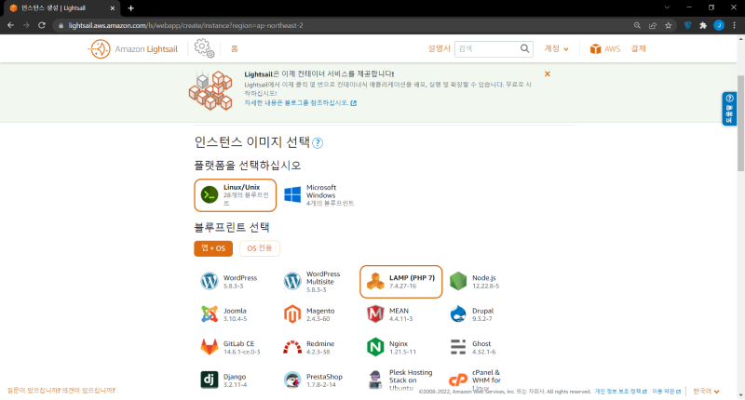The image size is (745, 400).
Task: Click the search magnifier icon
Action: pyautogui.click(x=524, y=48)
